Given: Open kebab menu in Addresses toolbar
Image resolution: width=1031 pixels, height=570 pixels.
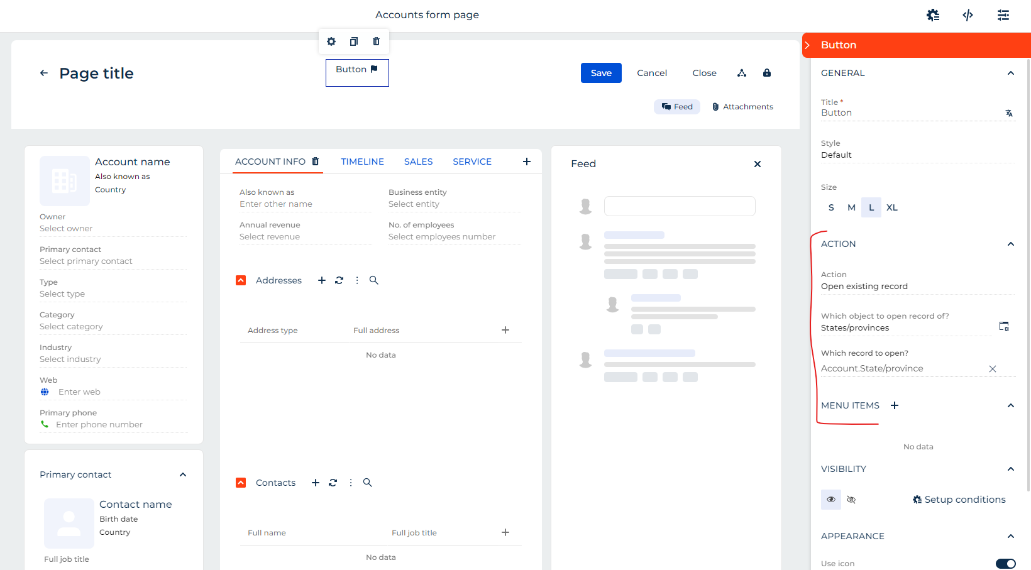Looking at the screenshot, I should [x=356, y=280].
